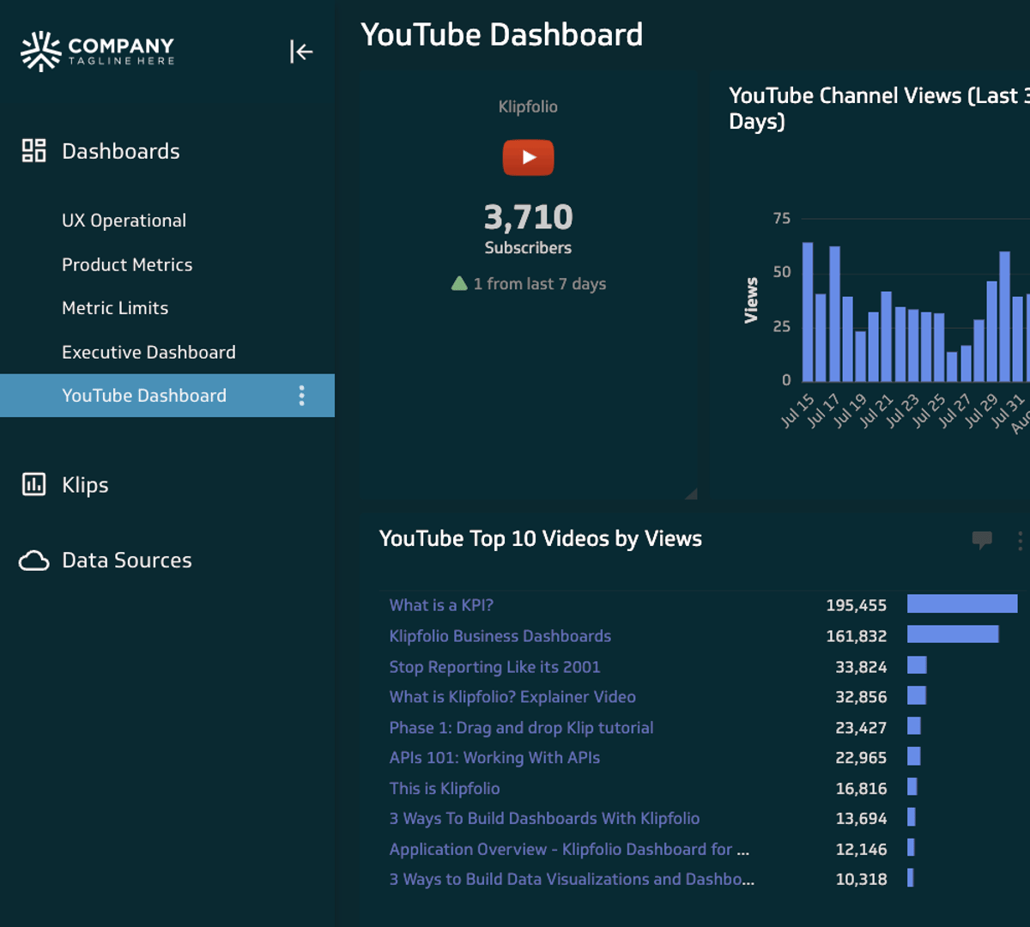Open Data Sources via the cloud icon
1030x927 pixels.
click(x=34, y=560)
